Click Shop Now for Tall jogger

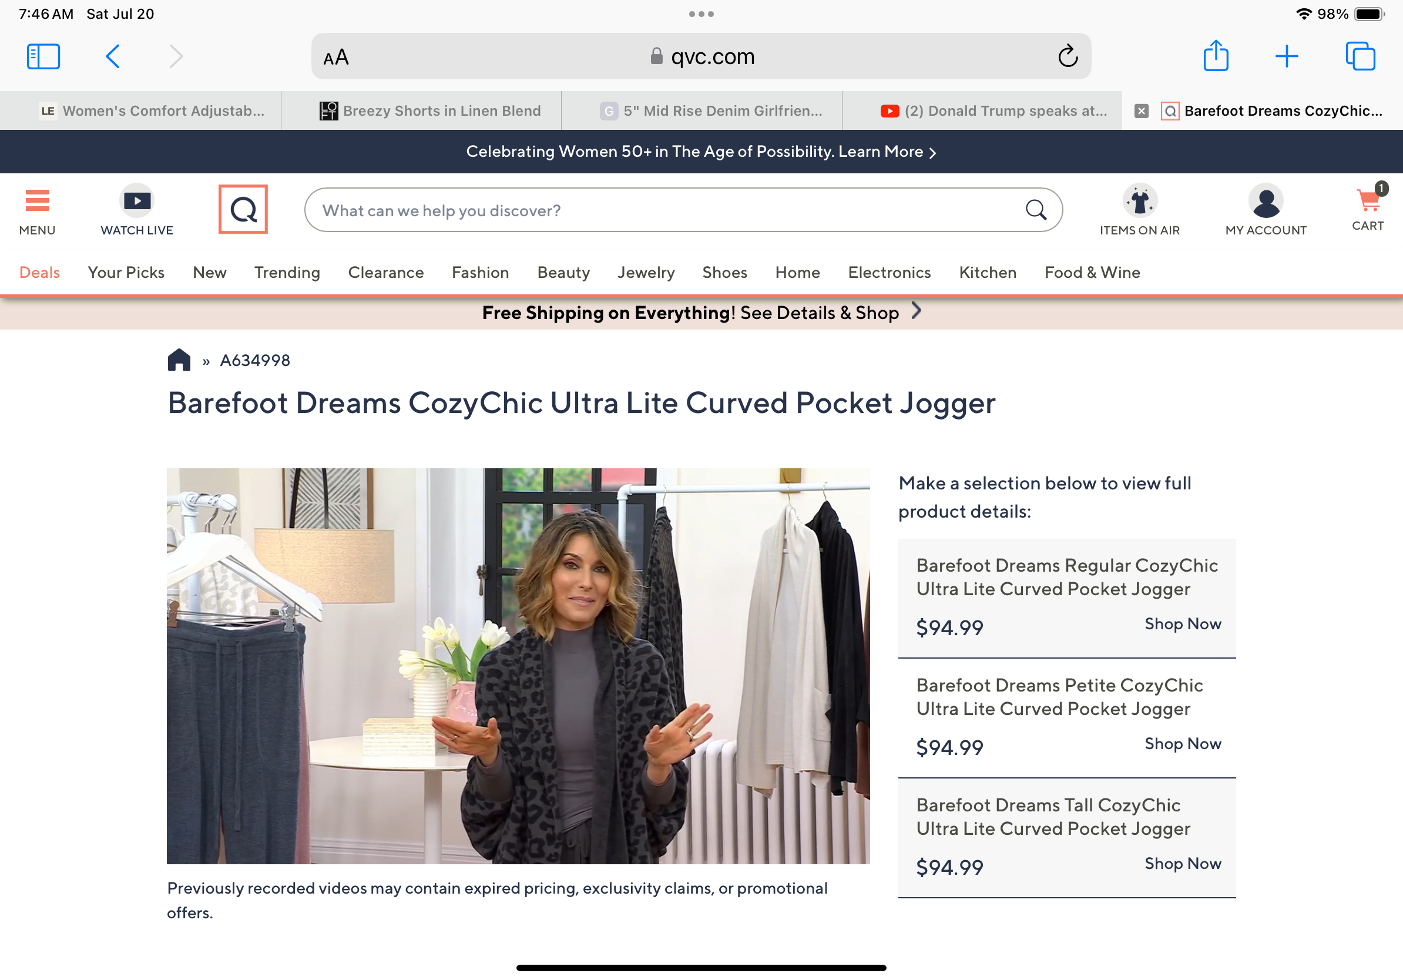coord(1183,863)
